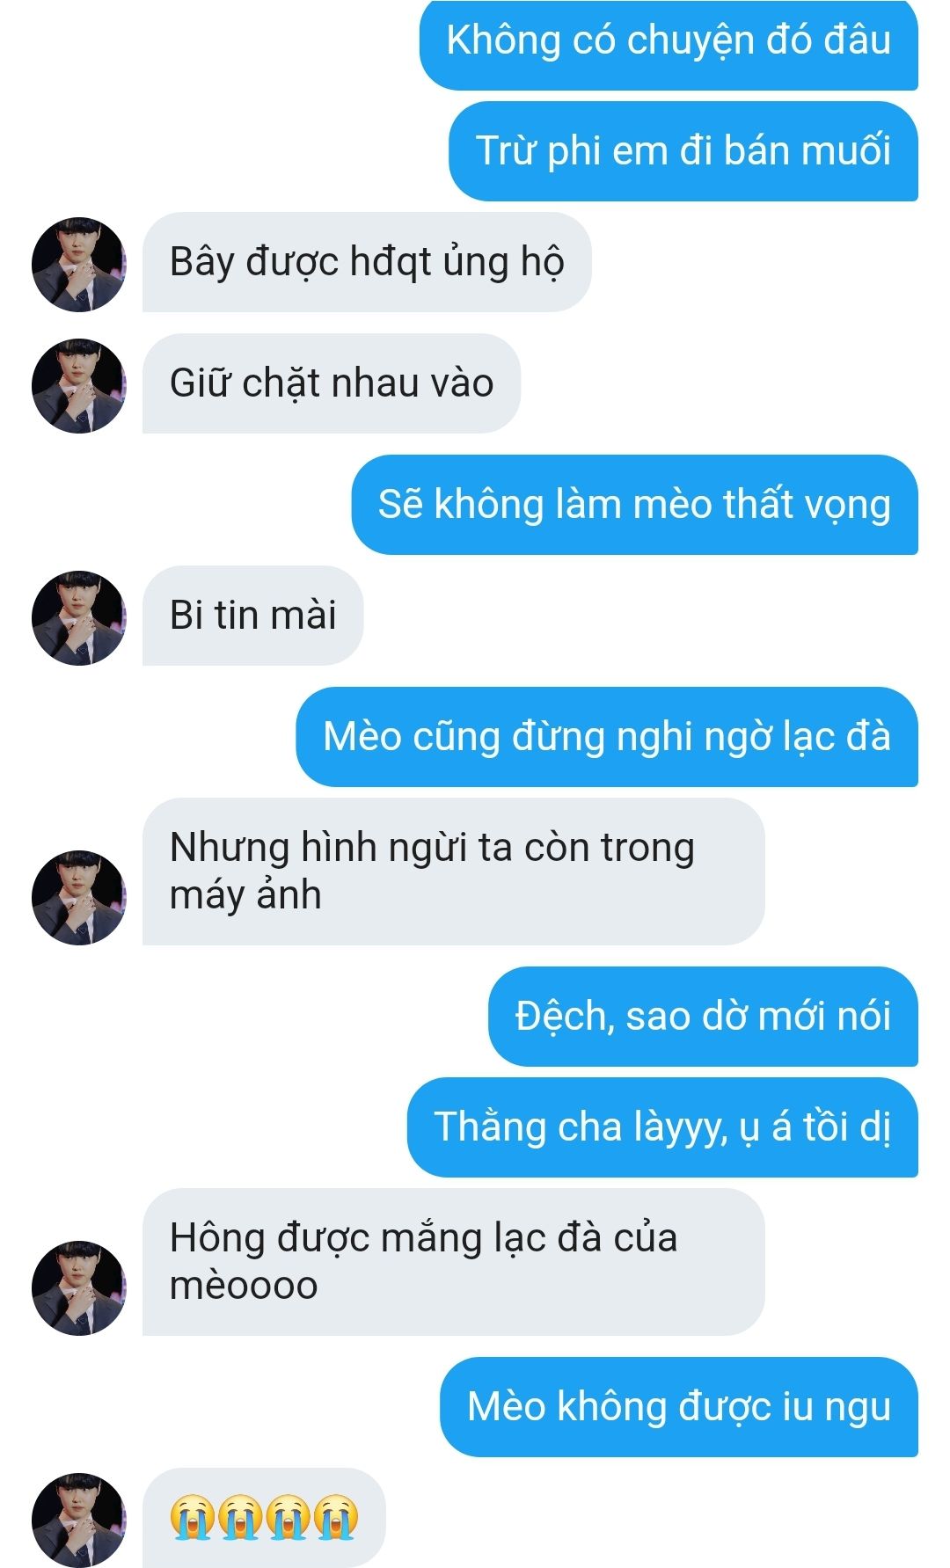Tap message "Thằng cha làyyy, ụ á tồi dị"
Viewport: 950px width, 1568px height.
662,1127
